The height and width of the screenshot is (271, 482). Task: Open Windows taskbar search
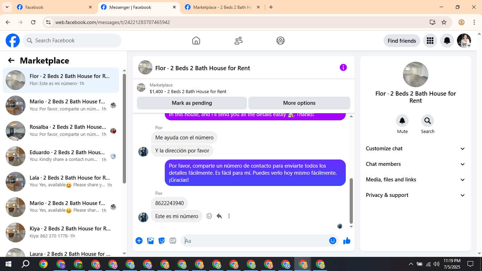tap(25, 264)
